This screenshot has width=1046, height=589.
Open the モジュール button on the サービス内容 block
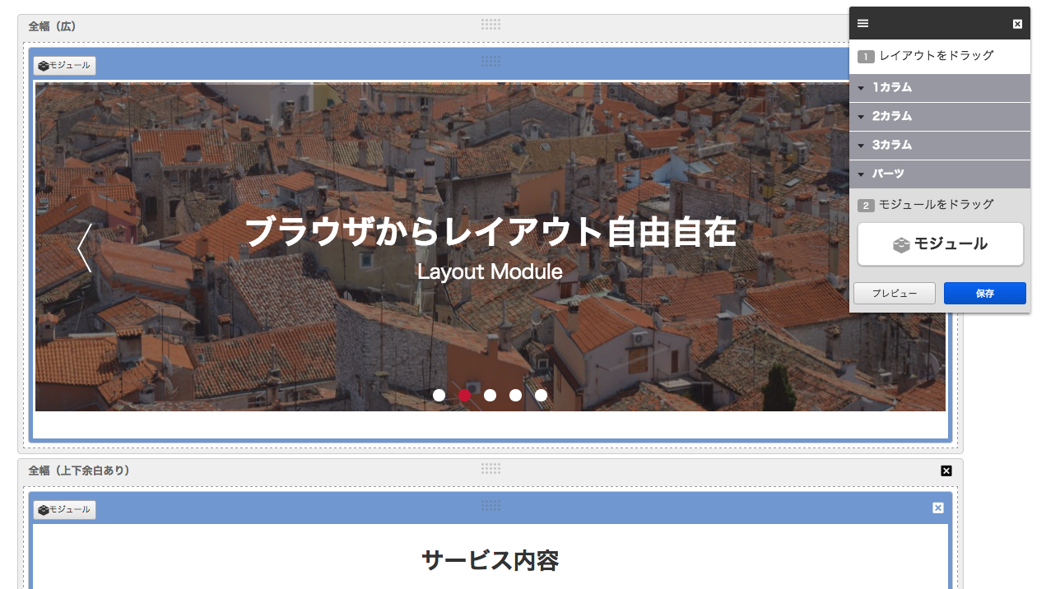click(x=65, y=510)
